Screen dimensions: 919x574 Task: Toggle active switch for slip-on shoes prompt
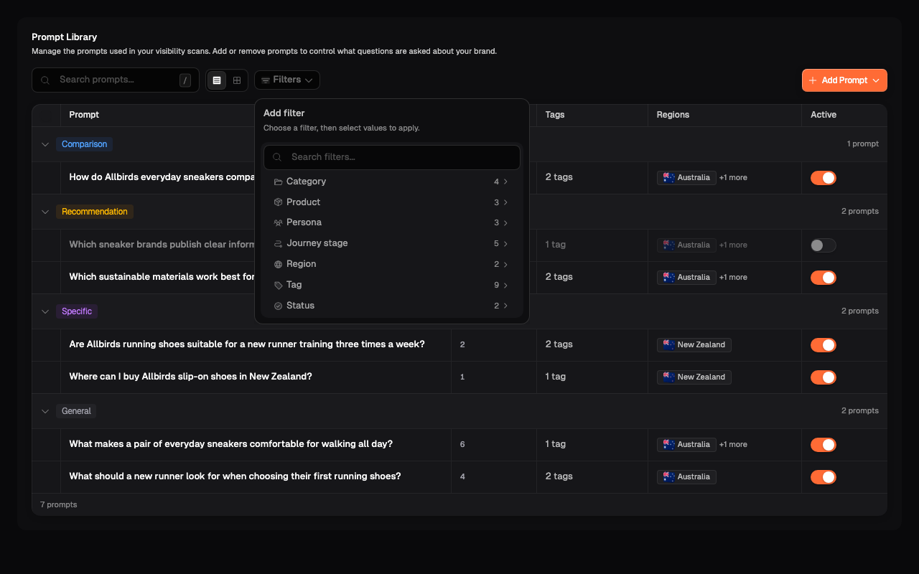coord(824,377)
